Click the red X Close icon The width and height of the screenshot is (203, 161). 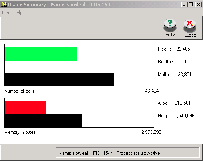pos(190,26)
